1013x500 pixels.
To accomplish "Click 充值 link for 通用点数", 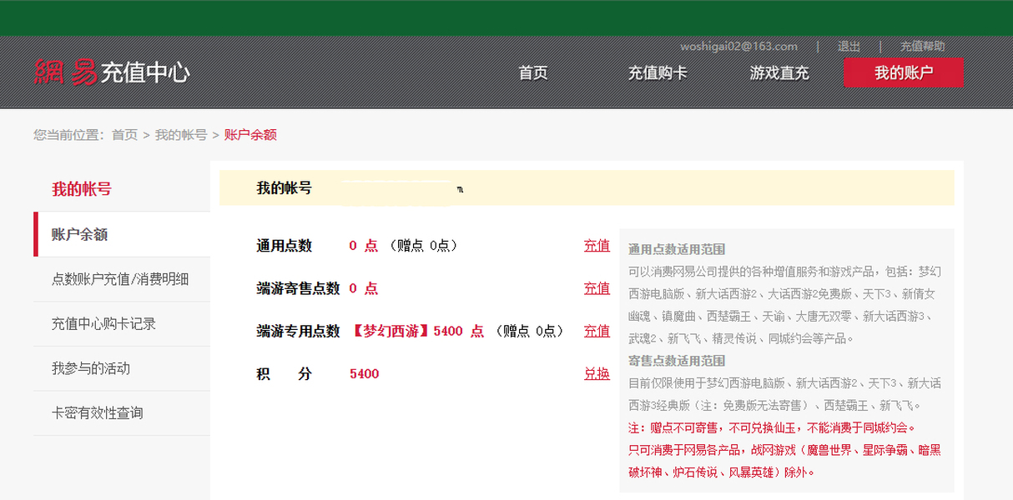I will click(597, 246).
